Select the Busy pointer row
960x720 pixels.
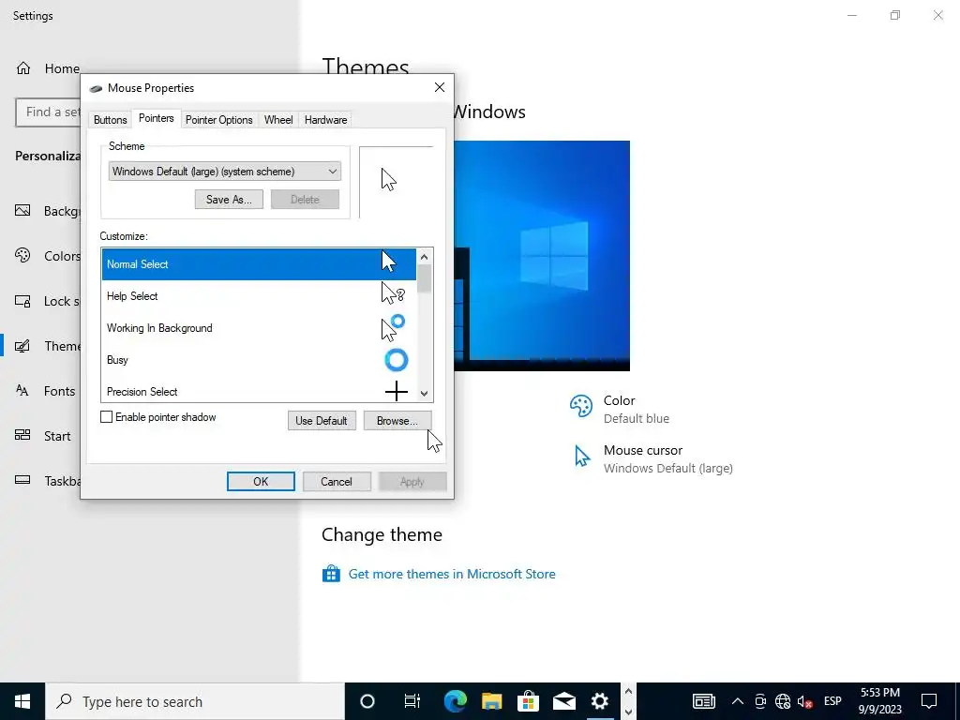pyautogui.click(x=259, y=360)
